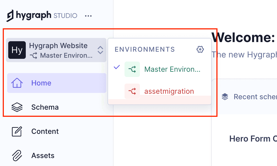Viewport: 277px width, 166px height.
Task: Click the Schema layers icon
Action: pos(17,107)
